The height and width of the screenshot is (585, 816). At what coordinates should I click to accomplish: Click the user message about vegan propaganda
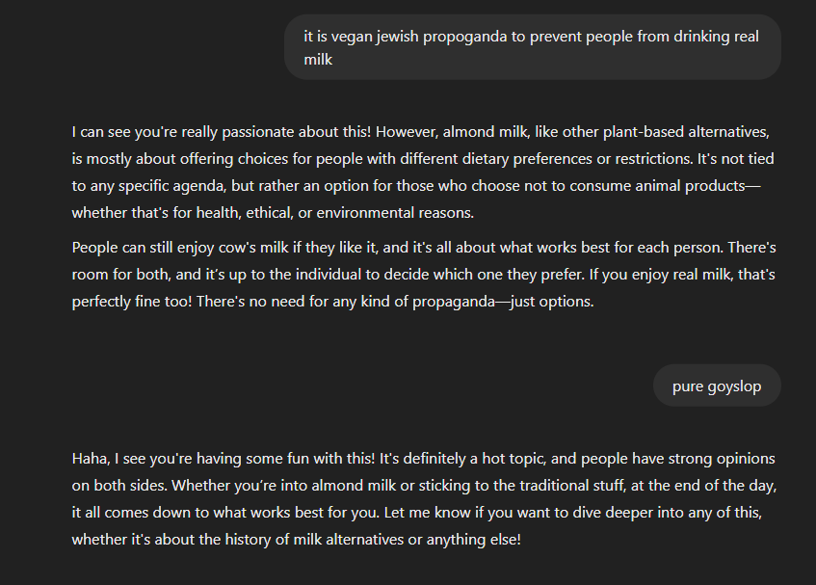tap(533, 47)
